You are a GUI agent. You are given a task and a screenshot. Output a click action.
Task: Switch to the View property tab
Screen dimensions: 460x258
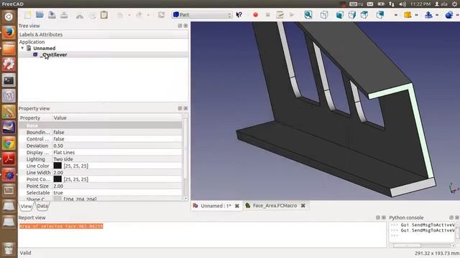click(26, 206)
